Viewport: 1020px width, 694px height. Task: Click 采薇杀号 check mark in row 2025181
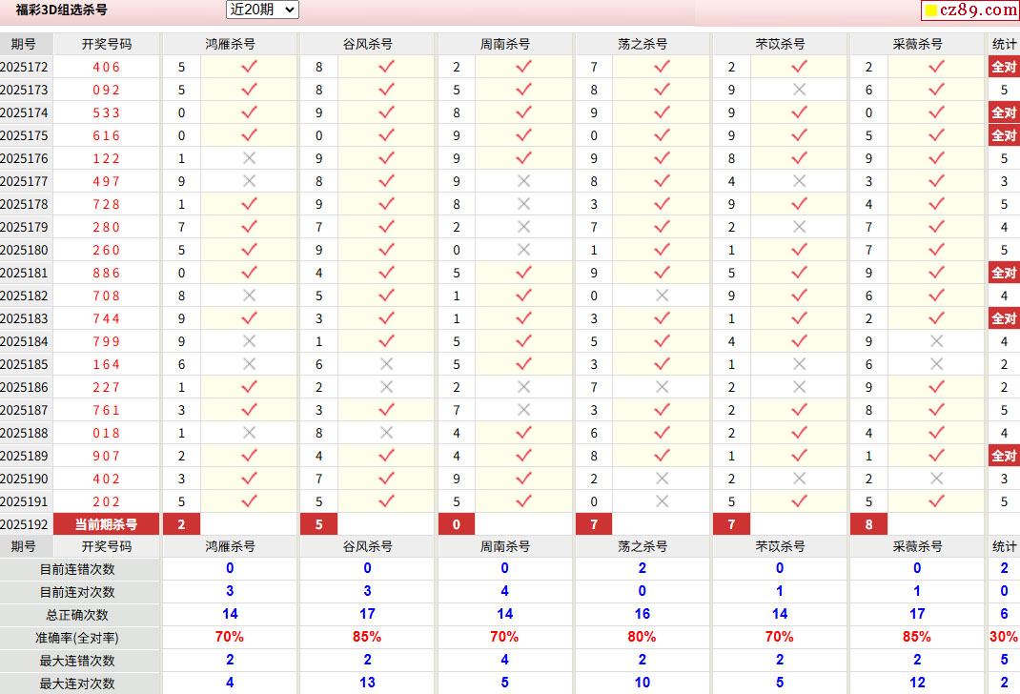coord(937,273)
